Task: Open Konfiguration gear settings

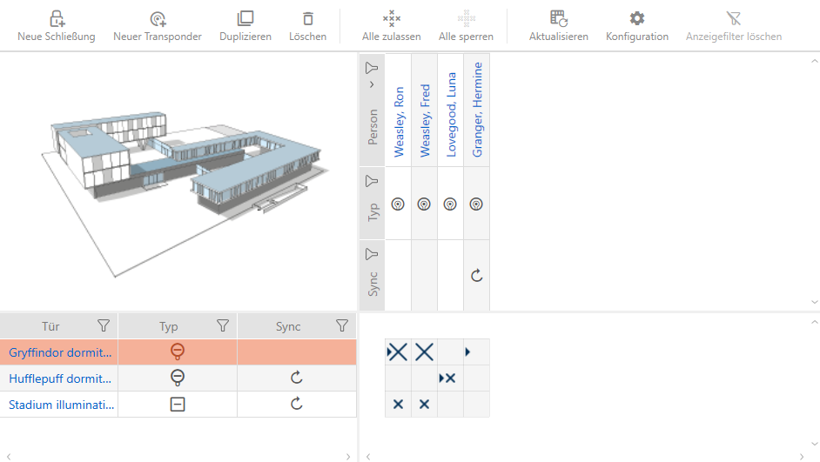Action: (x=637, y=18)
